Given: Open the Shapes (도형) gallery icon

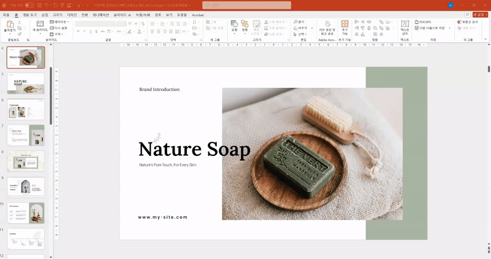Looking at the screenshot, I should [234, 24].
